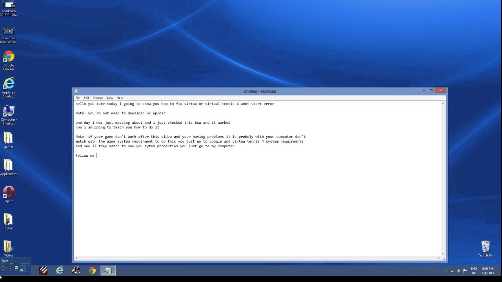
Task: Open Google Chrome from the taskbar
Action: pos(92,270)
